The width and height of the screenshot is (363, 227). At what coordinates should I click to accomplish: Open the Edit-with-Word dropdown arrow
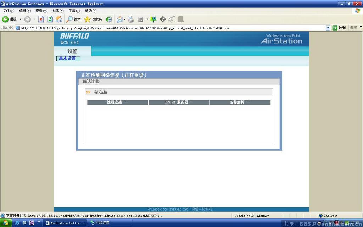click(x=147, y=19)
